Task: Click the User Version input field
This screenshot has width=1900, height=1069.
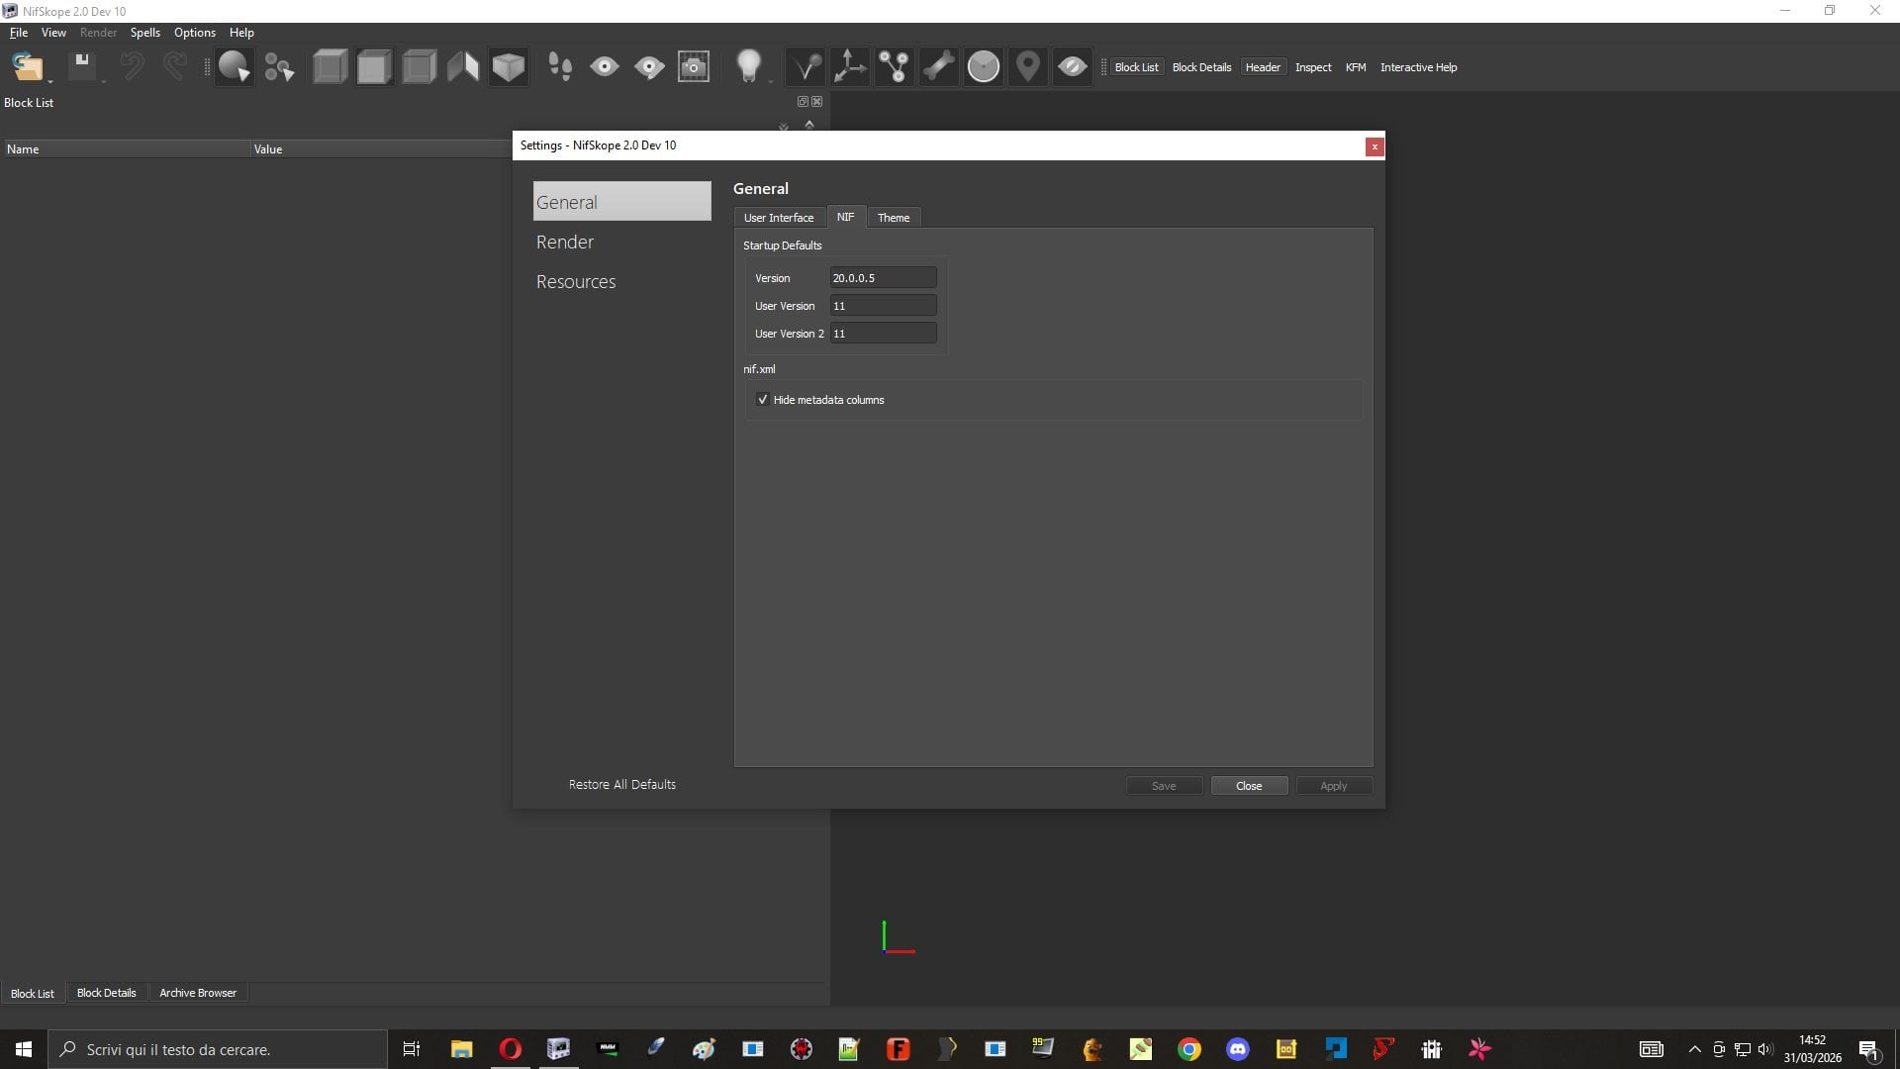Action: click(883, 306)
